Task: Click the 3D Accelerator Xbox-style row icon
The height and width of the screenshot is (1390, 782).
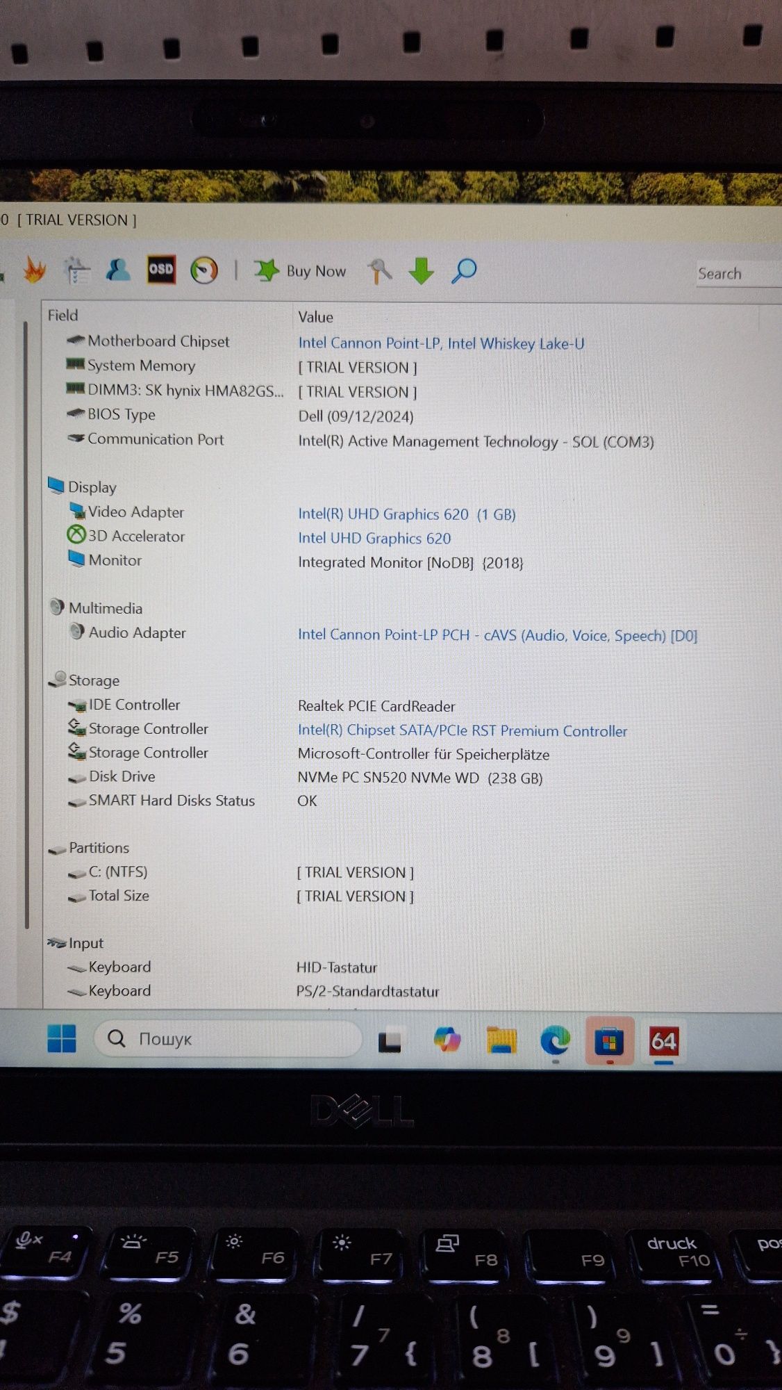Action: pyautogui.click(x=76, y=535)
